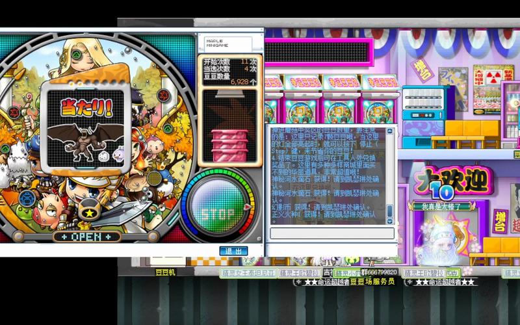The height and width of the screenshot is (325, 520).
Task: Click the blue vending machine
Action: 424,117
